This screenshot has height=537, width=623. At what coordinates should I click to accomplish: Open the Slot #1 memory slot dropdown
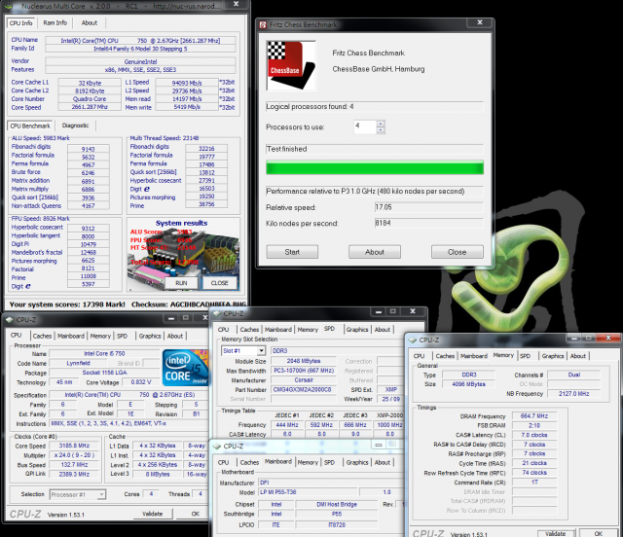click(x=261, y=351)
